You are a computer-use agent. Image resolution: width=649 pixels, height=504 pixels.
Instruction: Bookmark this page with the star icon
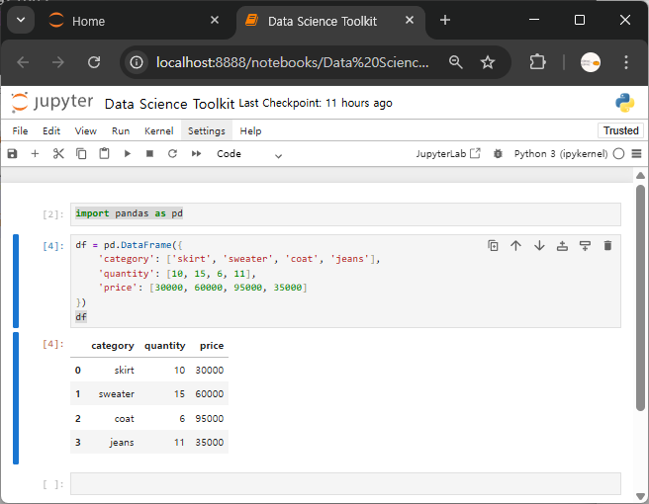click(488, 62)
